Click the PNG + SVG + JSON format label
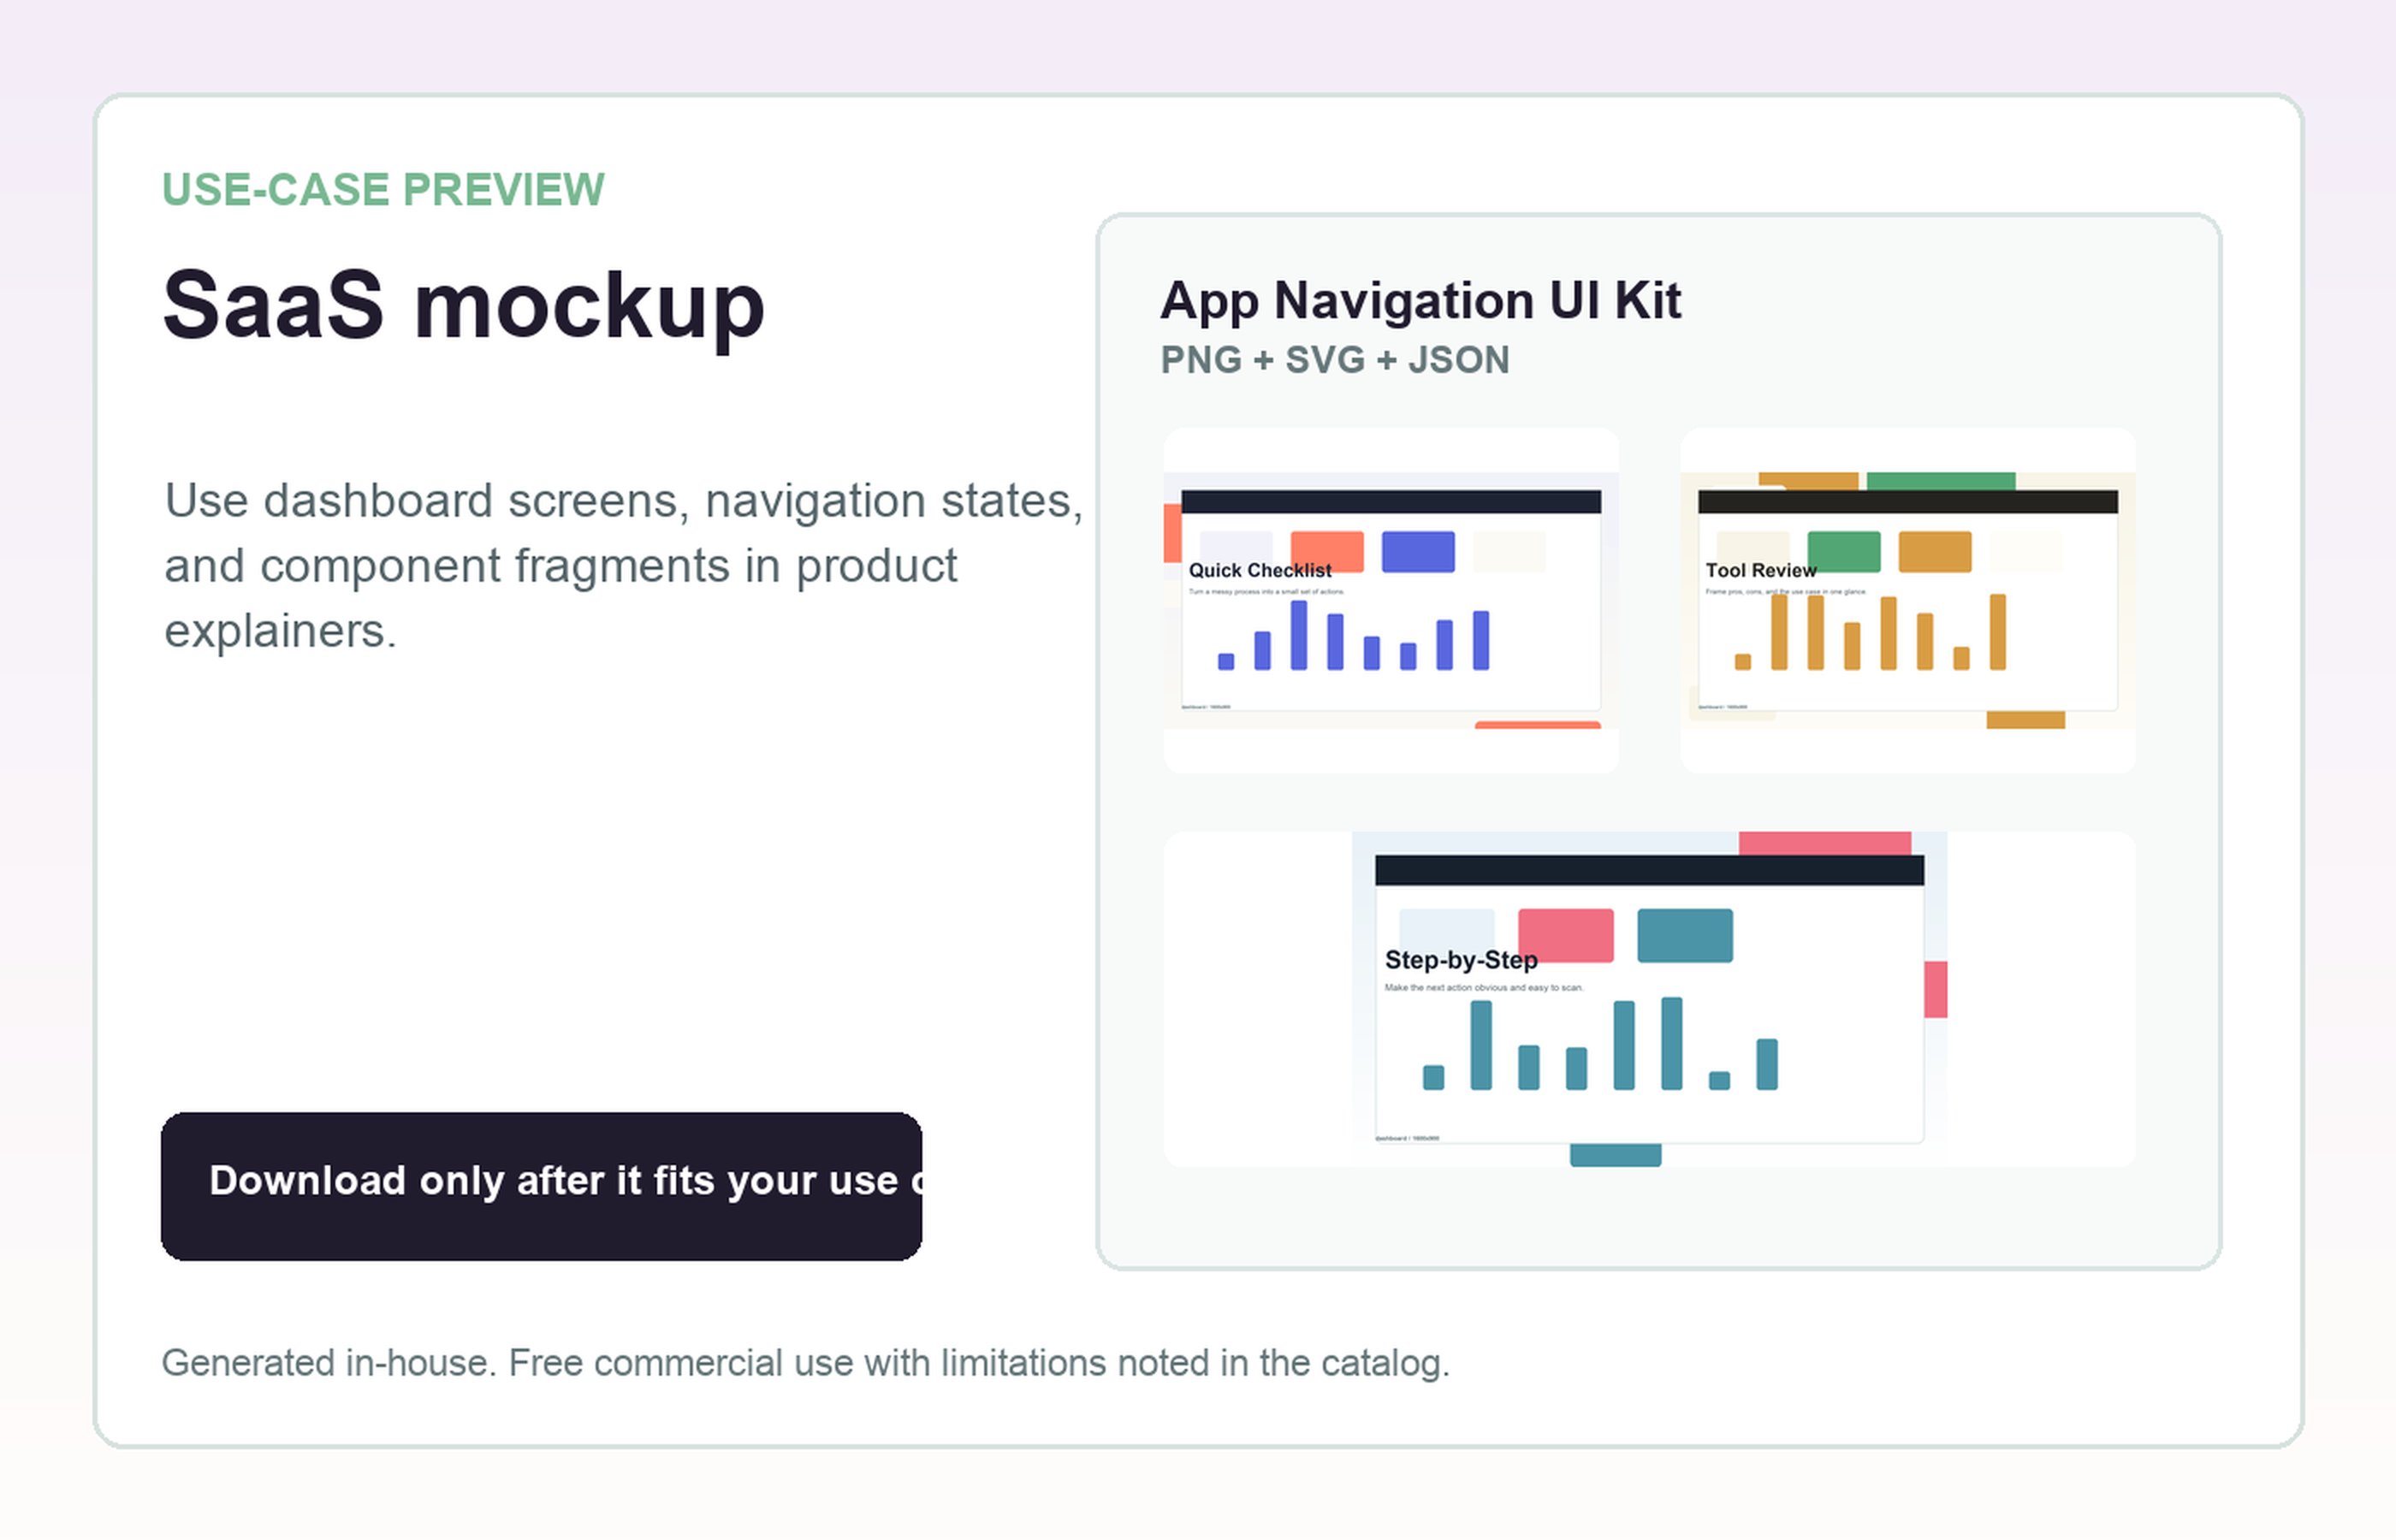This screenshot has width=2396, height=1540. pos(1334,360)
